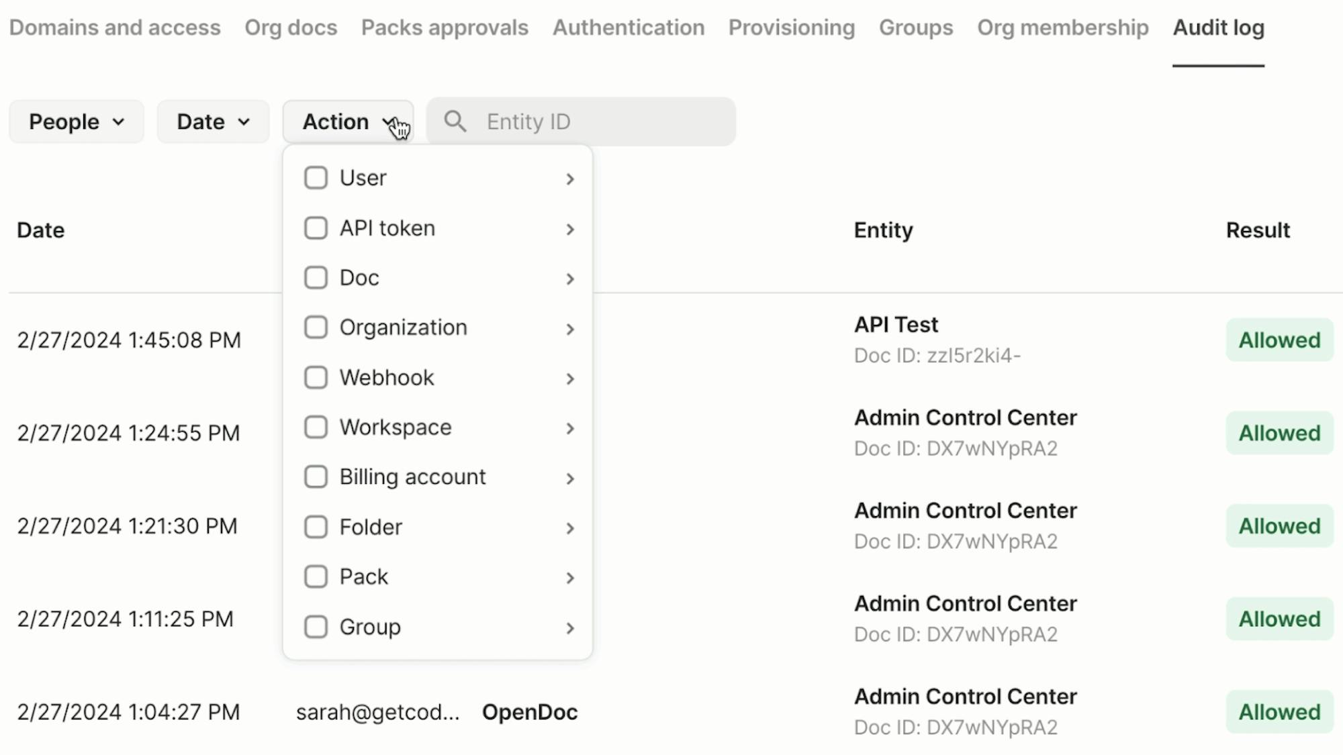Click the first Allowed result badge
The height and width of the screenshot is (755, 1343).
tap(1279, 340)
